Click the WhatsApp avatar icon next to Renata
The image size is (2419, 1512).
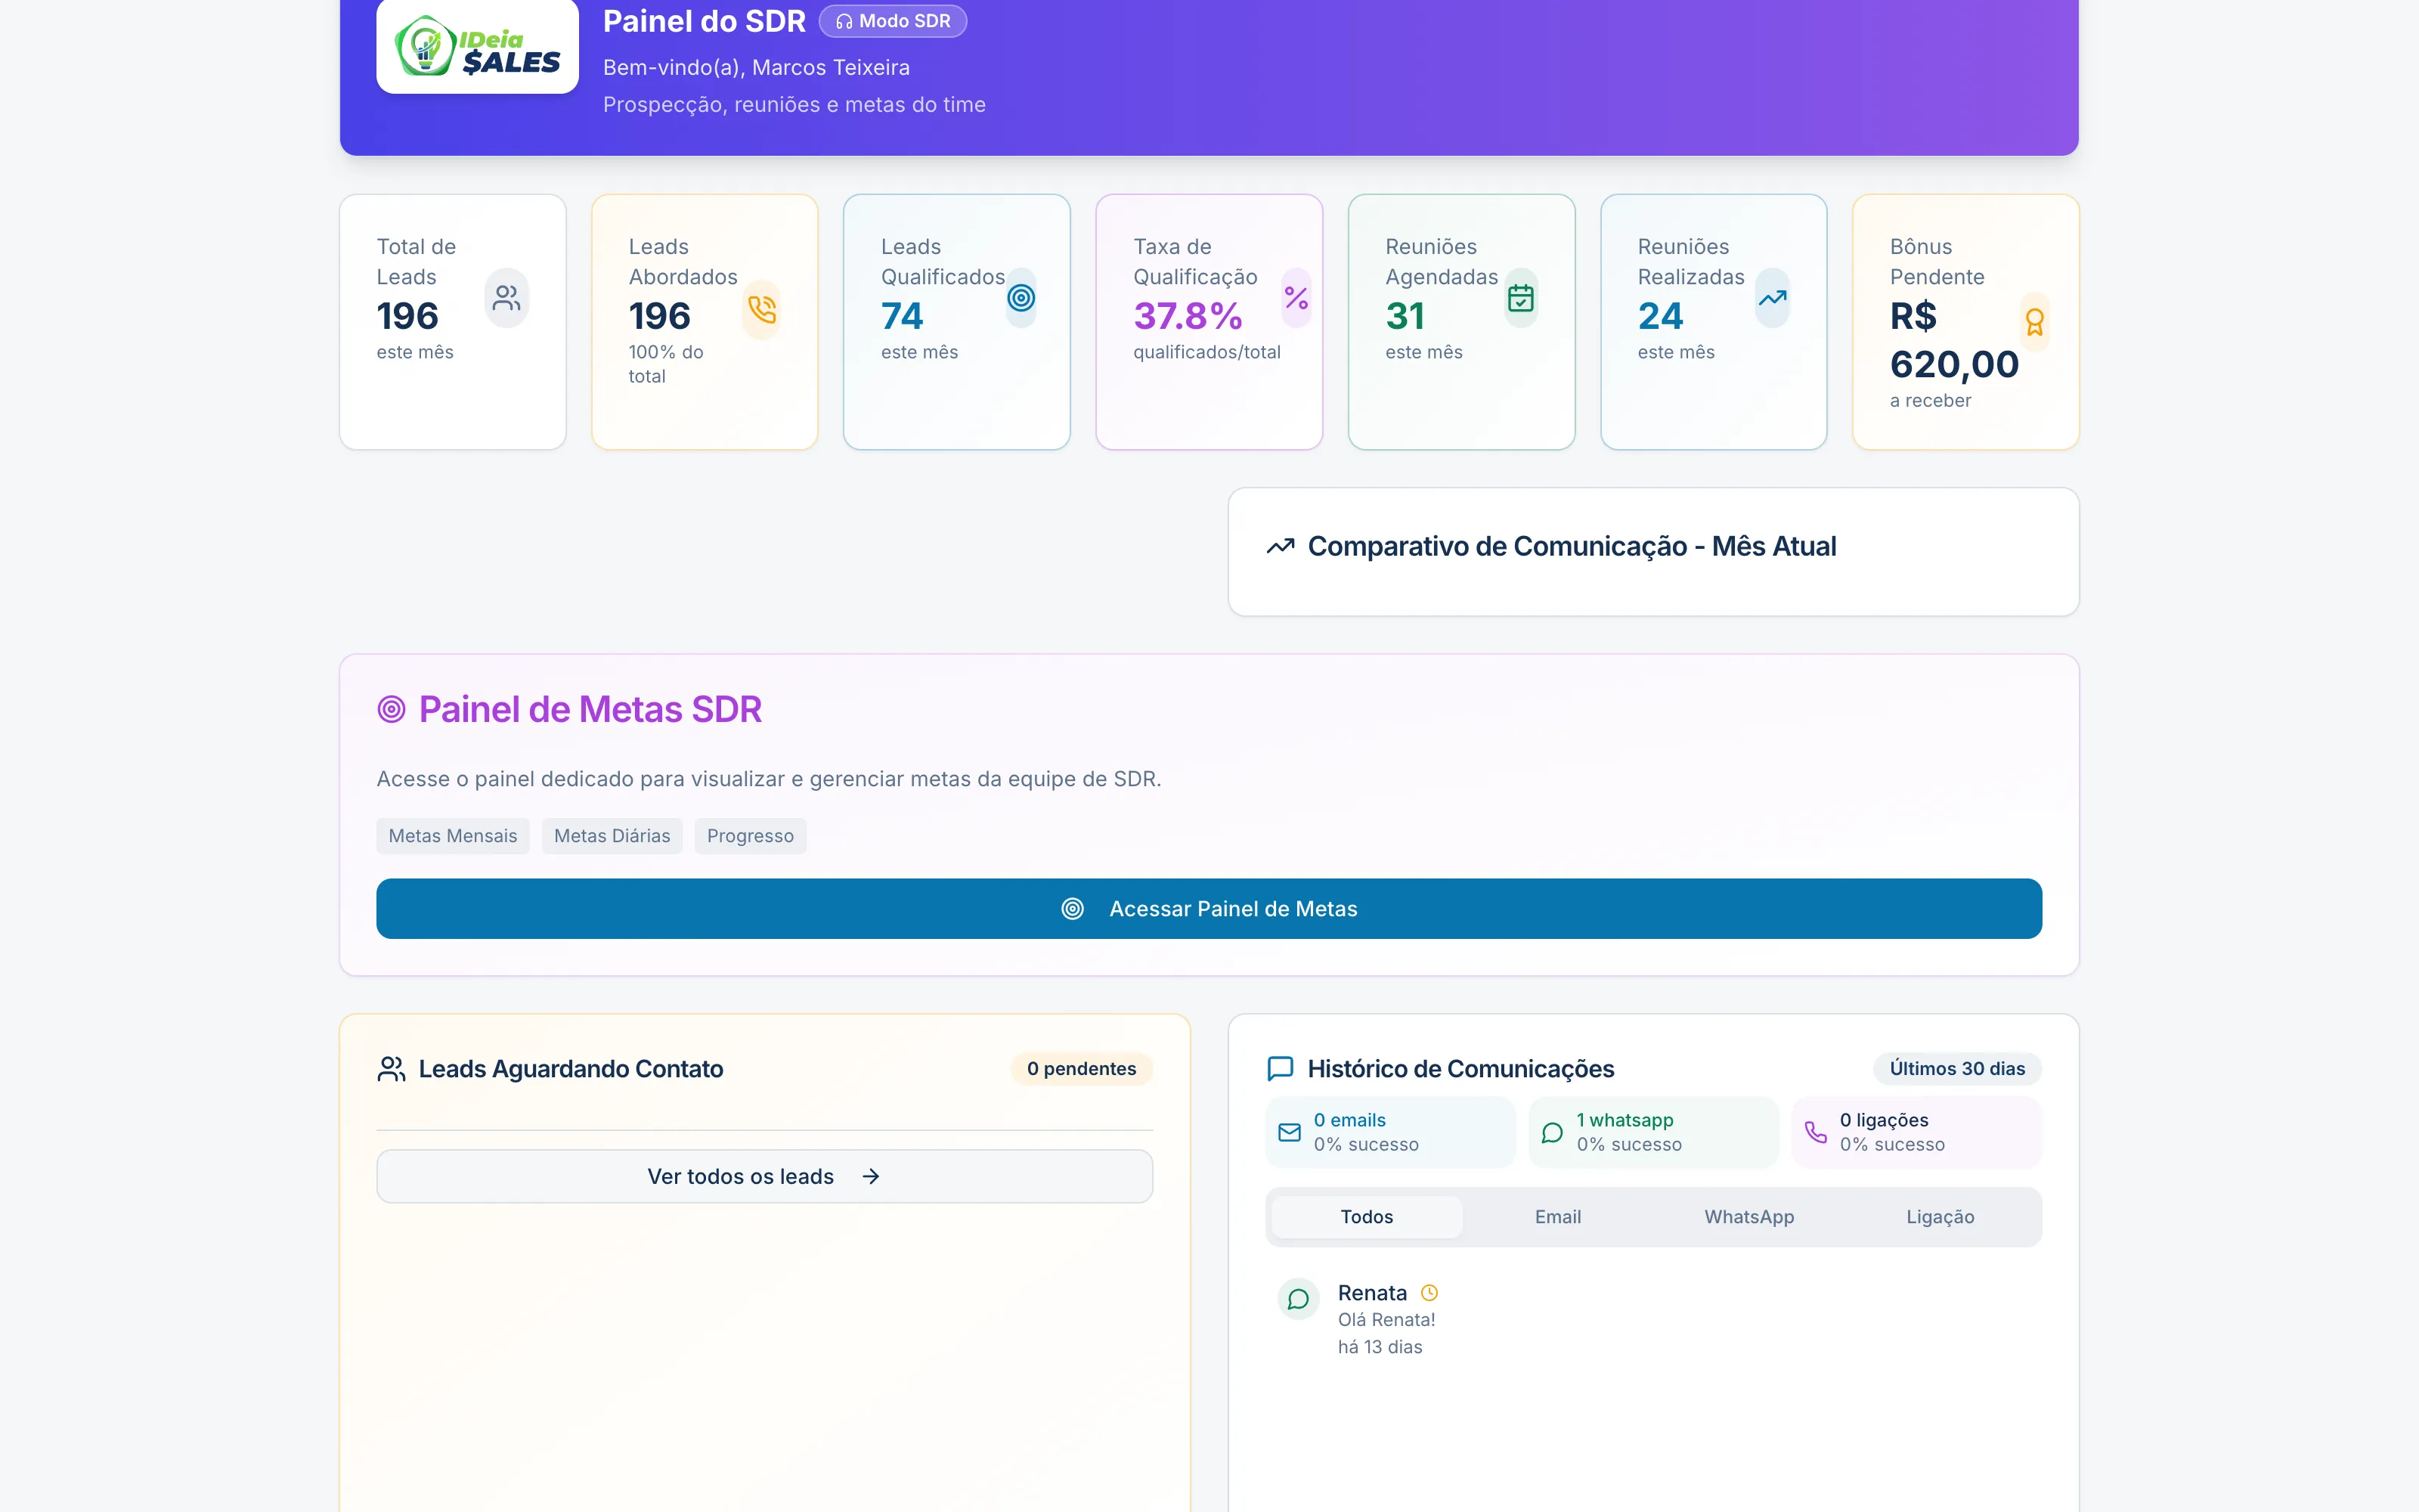tap(1299, 1299)
